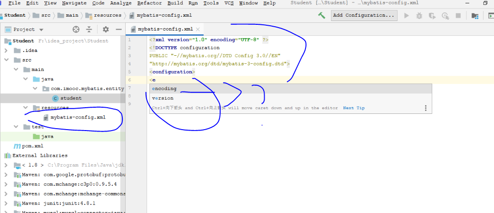Viewport: 494px width, 213px height.
Task: Click the Collapse All icon in the Project panel
Action: pyautogui.click(x=89, y=30)
